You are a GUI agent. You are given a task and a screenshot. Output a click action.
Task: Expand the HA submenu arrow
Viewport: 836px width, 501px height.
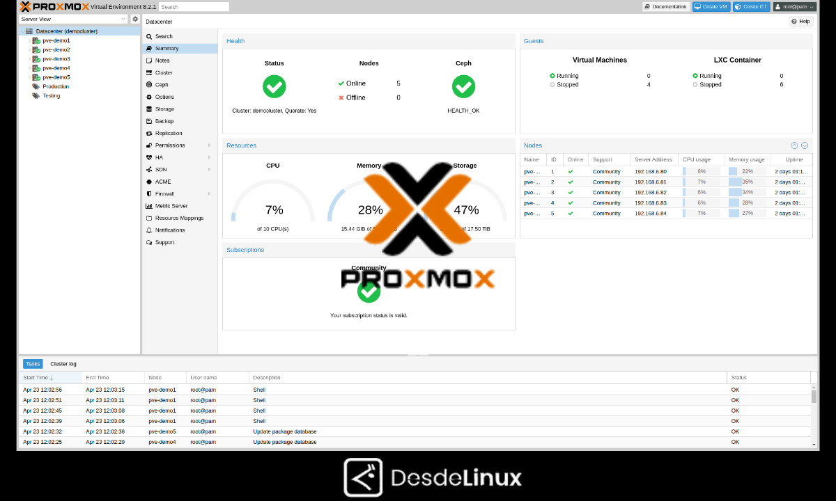click(x=209, y=157)
